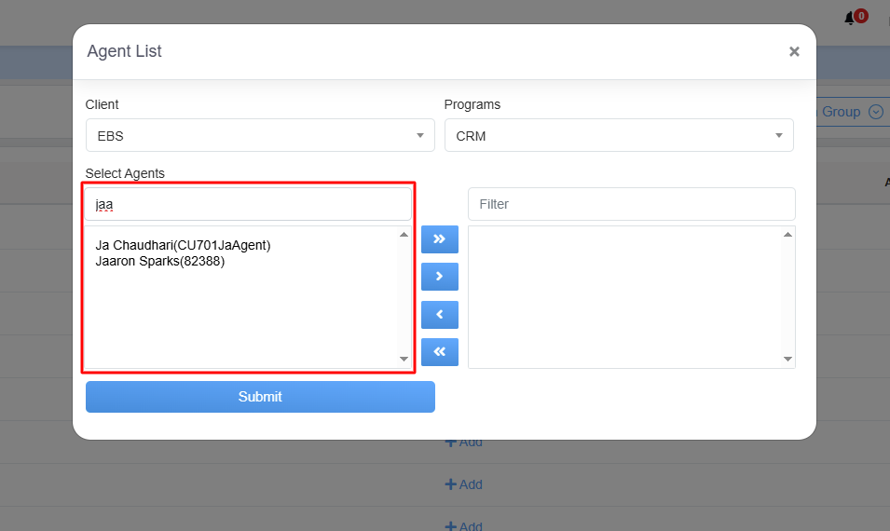890x531 pixels.
Task: Expand the Programs dropdown showing CRM
Action: point(618,136)
